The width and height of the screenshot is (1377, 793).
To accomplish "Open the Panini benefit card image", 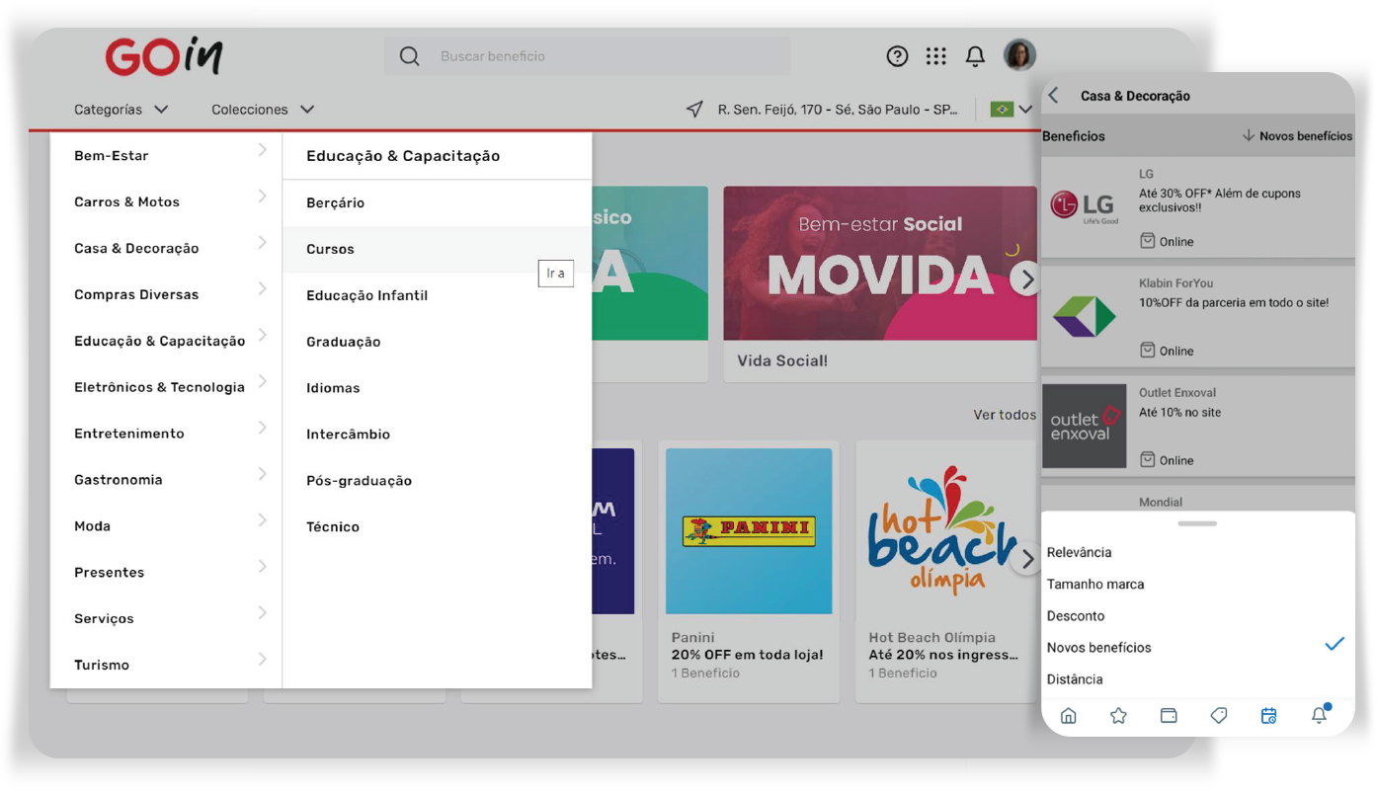I will coord(749,531).
